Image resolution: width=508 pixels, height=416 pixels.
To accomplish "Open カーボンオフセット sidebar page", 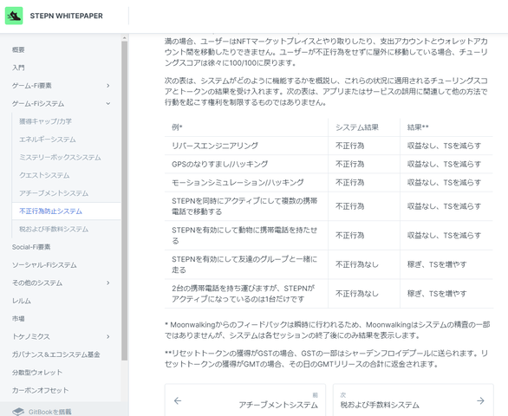I will click(x=41, y=390).
